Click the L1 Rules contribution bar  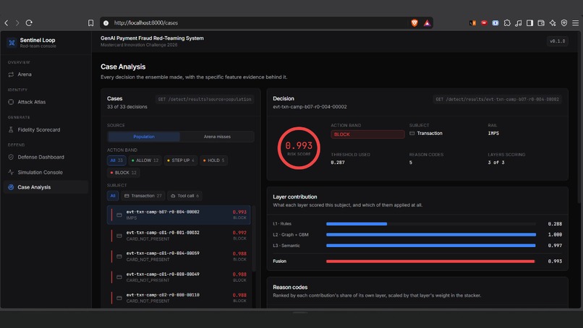click(x=431, y=224)
